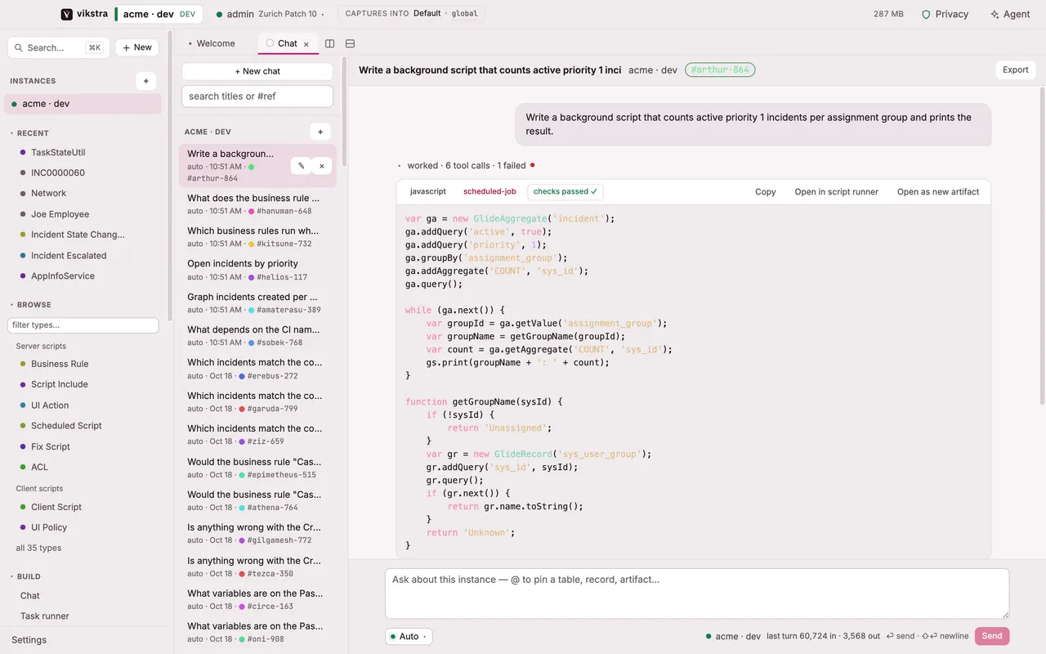Focus the Ask about this instance box
Screen dimensions: 1046x654
(x=697, y=594)
